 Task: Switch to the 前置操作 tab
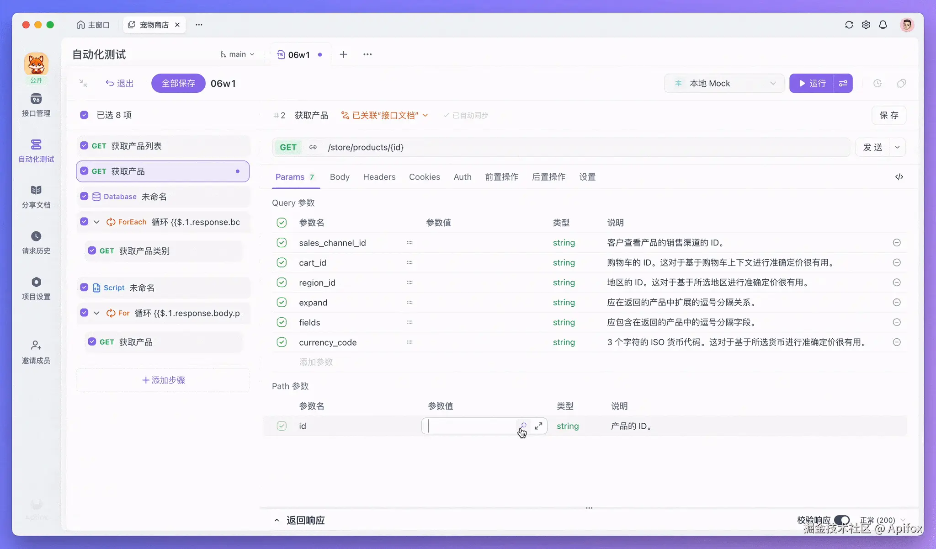tap(501, 177)
